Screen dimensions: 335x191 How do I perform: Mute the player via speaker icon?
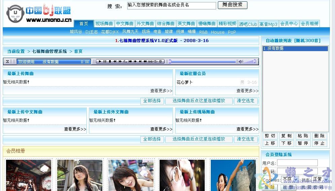[x=241, y=62]
